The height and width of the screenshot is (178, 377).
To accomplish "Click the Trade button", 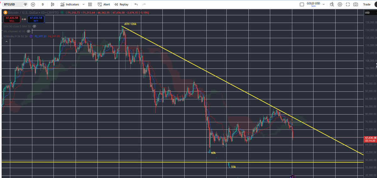I will [x=367, y=4].
